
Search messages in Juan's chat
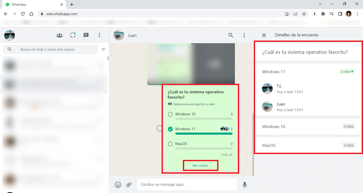tap(231, 35)
